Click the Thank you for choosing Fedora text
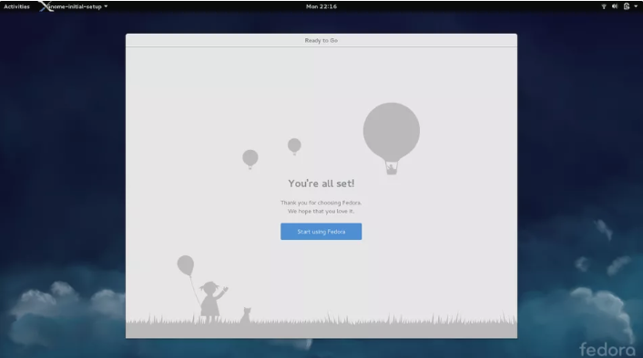 pos(321,203)
